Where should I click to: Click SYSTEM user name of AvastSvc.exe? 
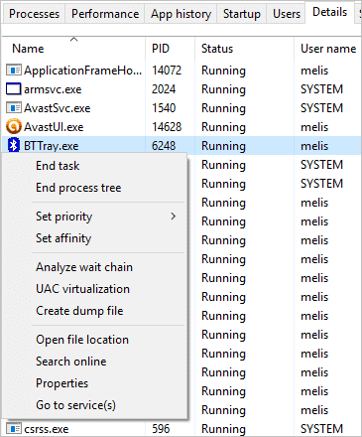tap(321, 108)
